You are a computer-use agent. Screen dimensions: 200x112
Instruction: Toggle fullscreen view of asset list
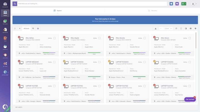(181, 28)
